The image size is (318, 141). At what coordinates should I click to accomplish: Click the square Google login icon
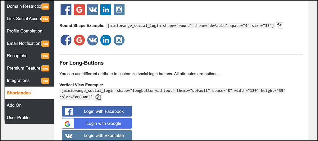click(x=79, y=10)
